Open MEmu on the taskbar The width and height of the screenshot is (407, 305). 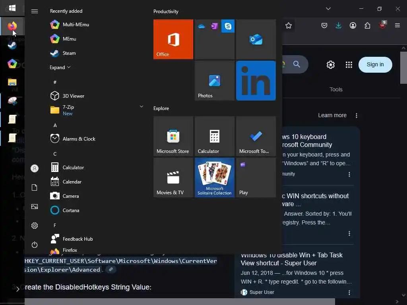(12, 64)
